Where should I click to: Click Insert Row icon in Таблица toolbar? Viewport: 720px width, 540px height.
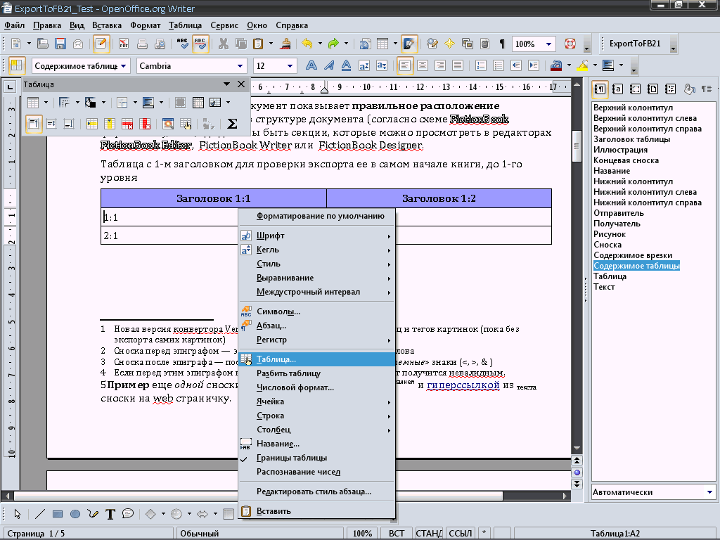pos(92,124)
